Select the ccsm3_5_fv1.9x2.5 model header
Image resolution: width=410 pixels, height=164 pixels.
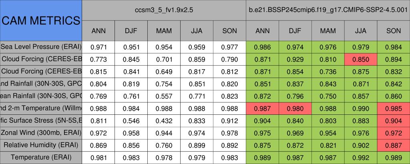(164, 10)
